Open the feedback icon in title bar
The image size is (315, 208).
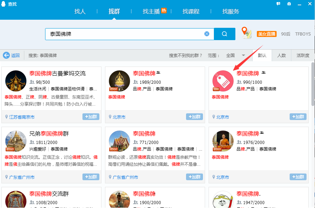tap(278, 4)
